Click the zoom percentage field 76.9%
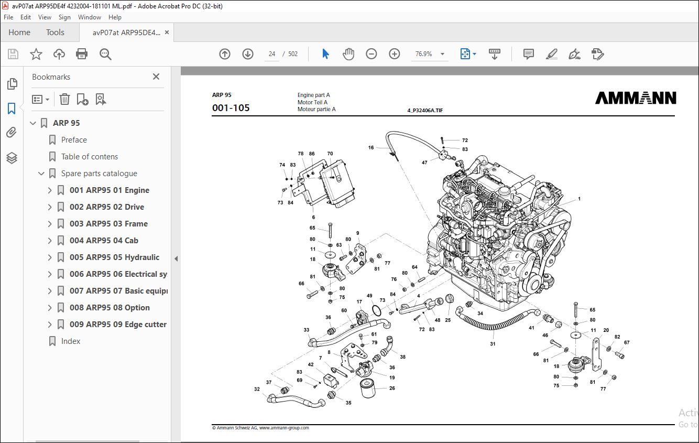 click(423, 54)
